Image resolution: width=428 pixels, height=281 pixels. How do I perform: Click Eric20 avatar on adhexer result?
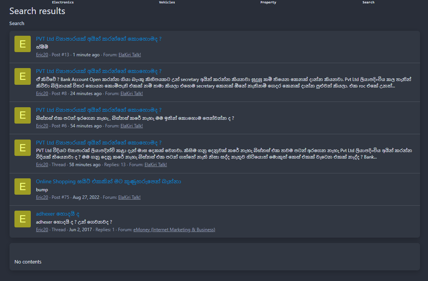[22, 219]
